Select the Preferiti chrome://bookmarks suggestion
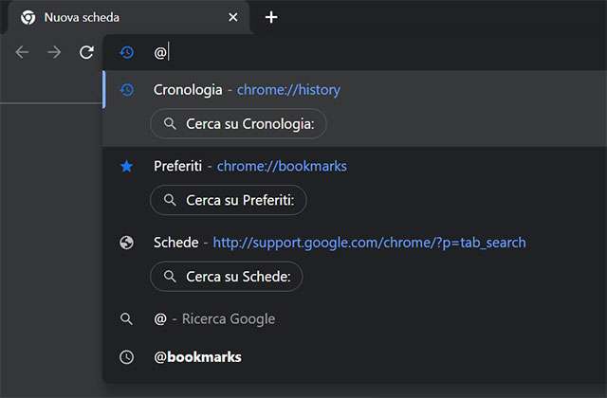607x398 pixels. tap(250, 166)
